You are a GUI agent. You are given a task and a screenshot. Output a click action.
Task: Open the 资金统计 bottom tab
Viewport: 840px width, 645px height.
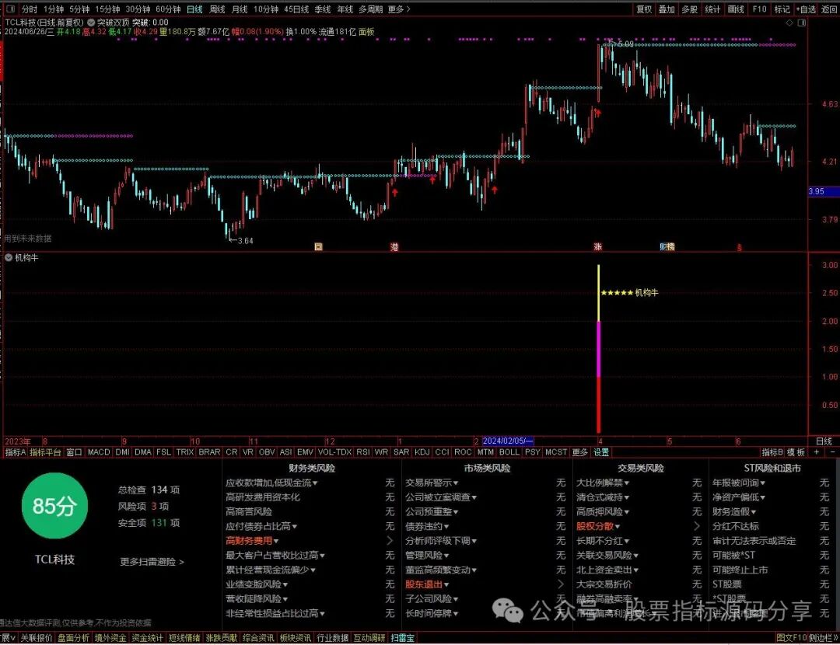point(147,638)
